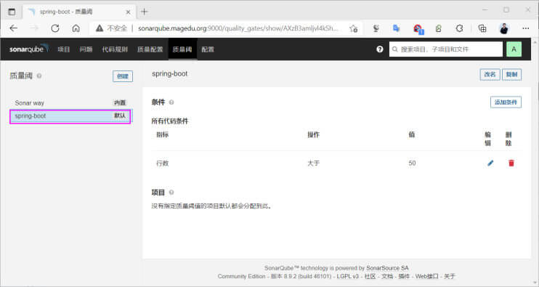Click the SonarQube logo
Viewport: 539px width, 287px height.
29,49
